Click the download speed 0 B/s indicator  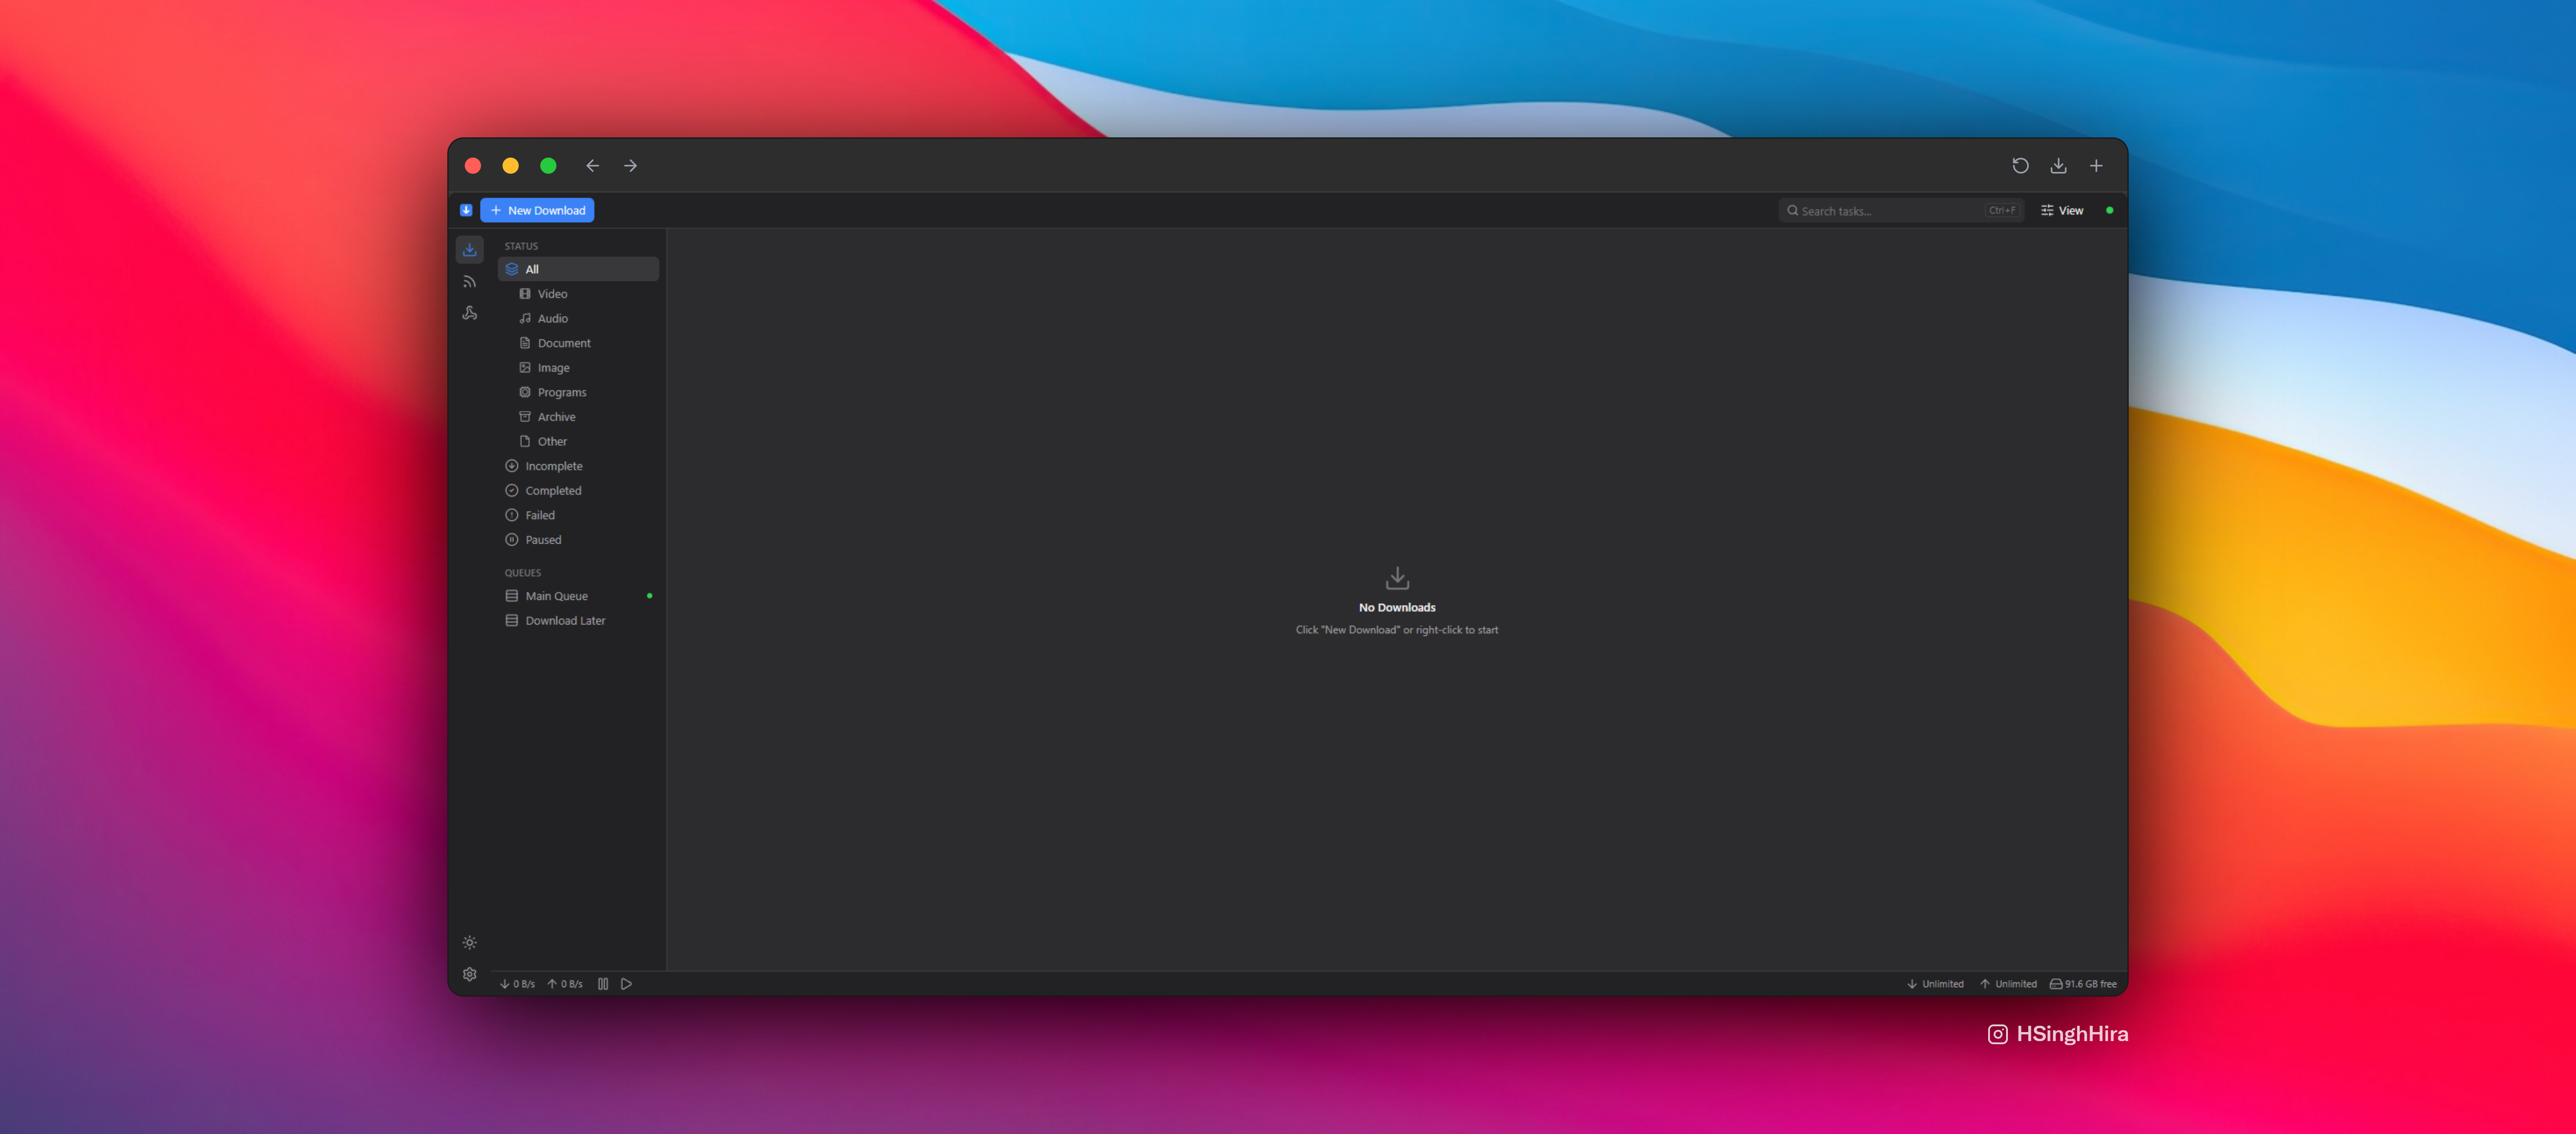tap(517, 984)
